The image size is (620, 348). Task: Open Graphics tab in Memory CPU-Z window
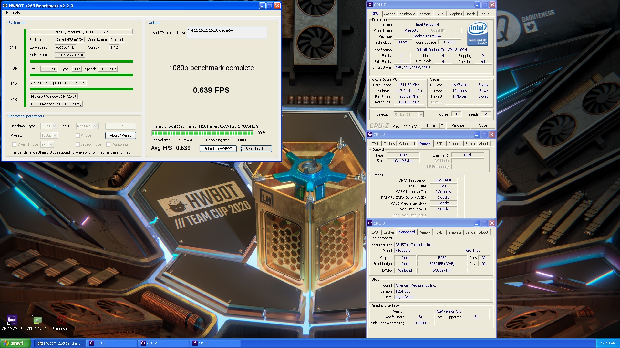[455, 144]
